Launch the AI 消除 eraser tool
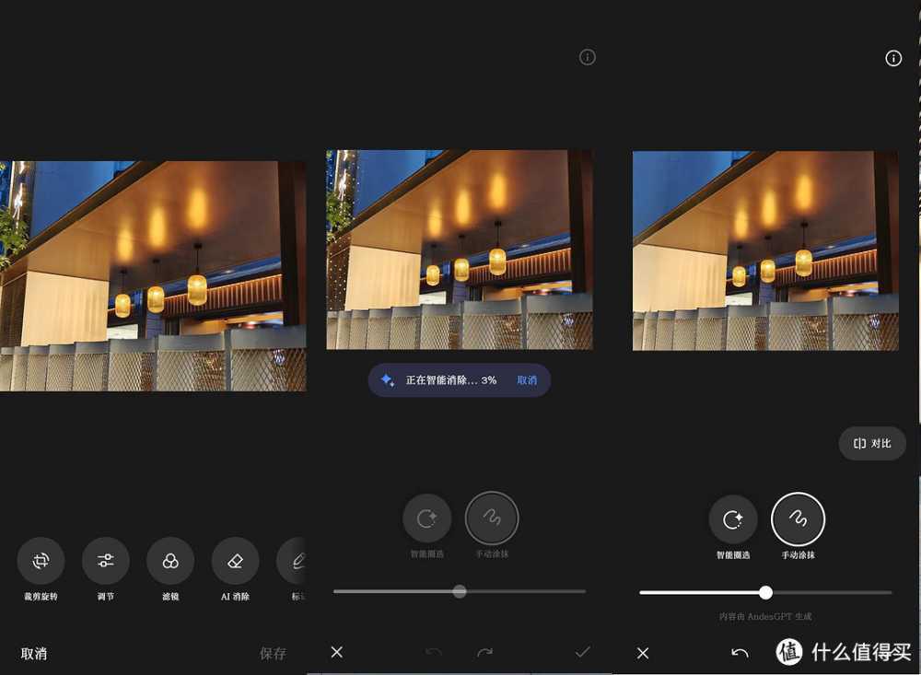The width and height of the screenshot is (921, 675). pyautogui.click(x=235, y=561)
